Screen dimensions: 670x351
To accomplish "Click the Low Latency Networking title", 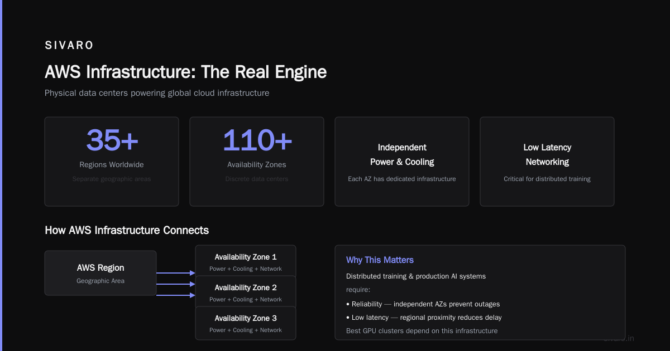I will pyautogui.click(x=547, y=155).
